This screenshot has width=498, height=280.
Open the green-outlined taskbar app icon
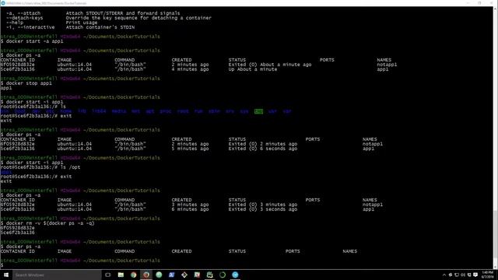(209, 275)
